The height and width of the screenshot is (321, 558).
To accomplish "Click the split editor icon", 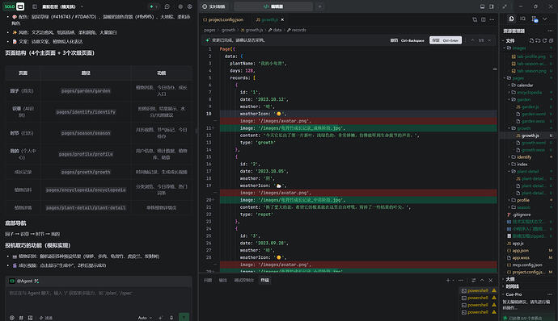I will pos(484,19).
